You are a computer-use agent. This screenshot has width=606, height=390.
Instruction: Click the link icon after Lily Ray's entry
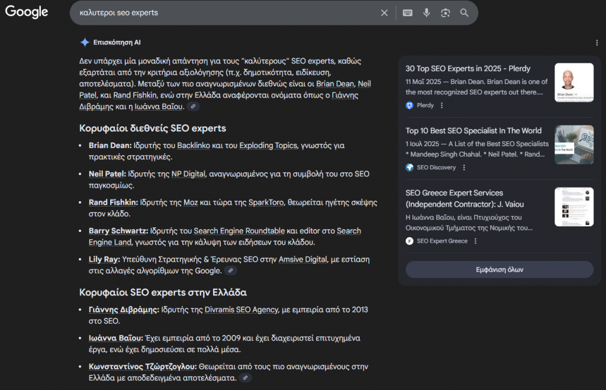point(231,270)
